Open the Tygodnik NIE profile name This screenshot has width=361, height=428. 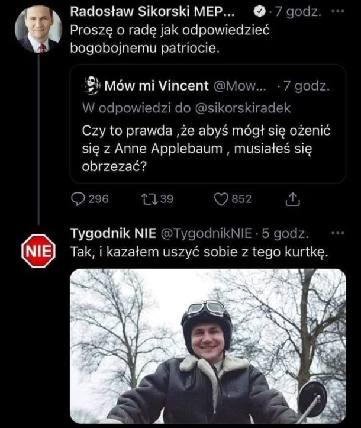[111, 233]
